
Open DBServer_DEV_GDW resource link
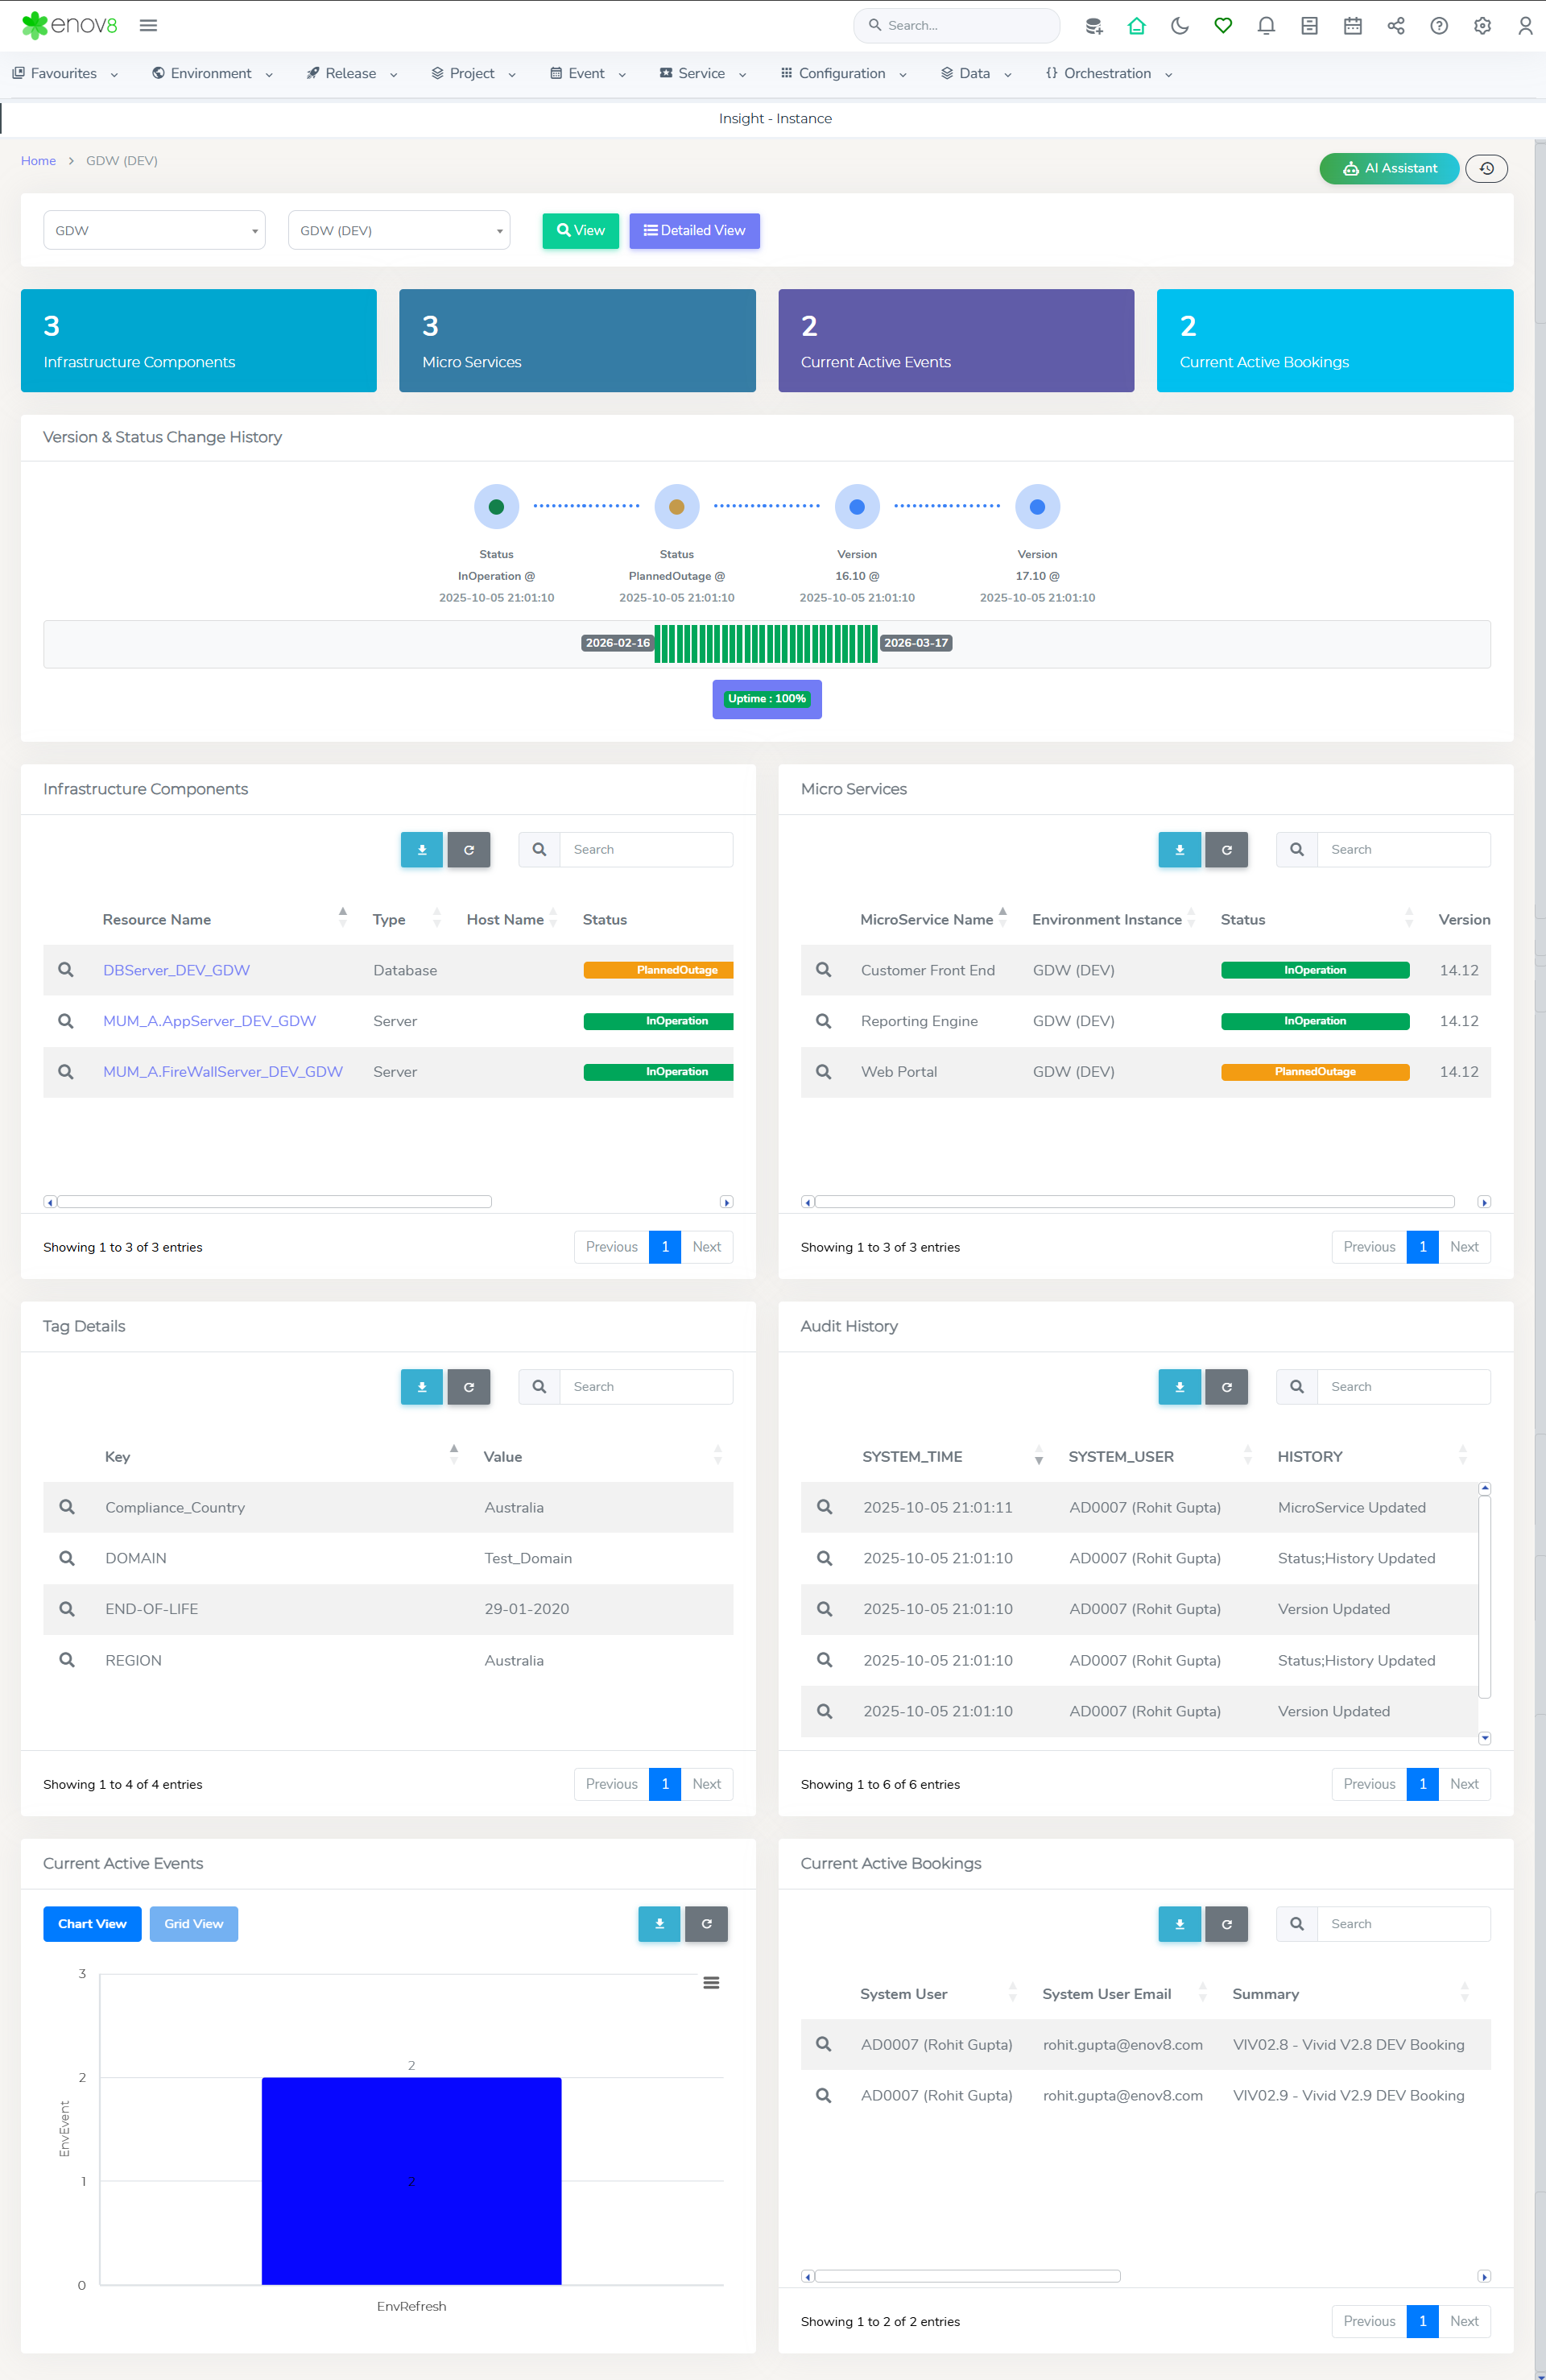pyautogui.click(x=176, y=970)
